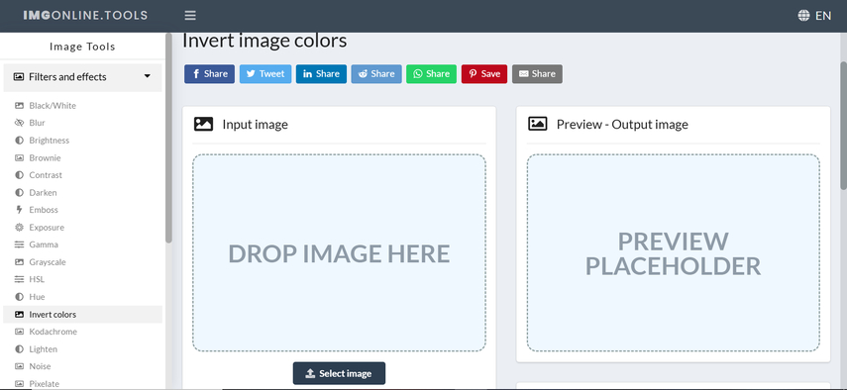Share the page on Reddit
The width and height of the screenshot is (847, 390).
pos(376,74)
